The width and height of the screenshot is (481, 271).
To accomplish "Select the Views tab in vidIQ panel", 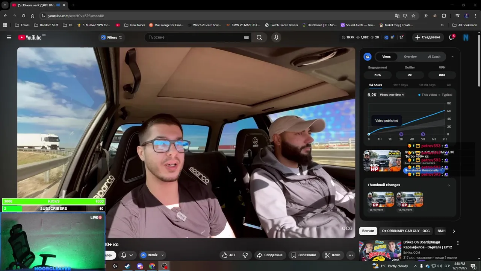I will pyautogui.click(x=386, y=56).
